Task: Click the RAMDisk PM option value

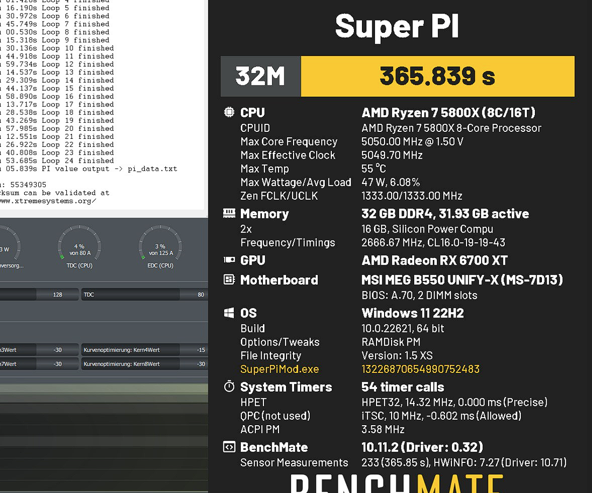Action: pyautogui.click(x=391, y=342)
